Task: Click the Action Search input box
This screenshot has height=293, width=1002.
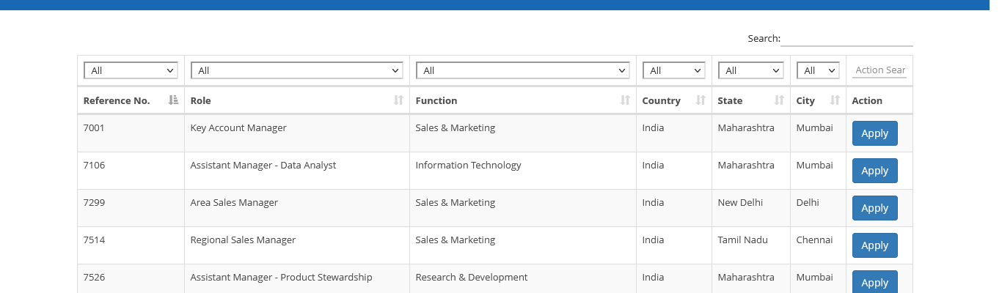Action: pos(880,70)
